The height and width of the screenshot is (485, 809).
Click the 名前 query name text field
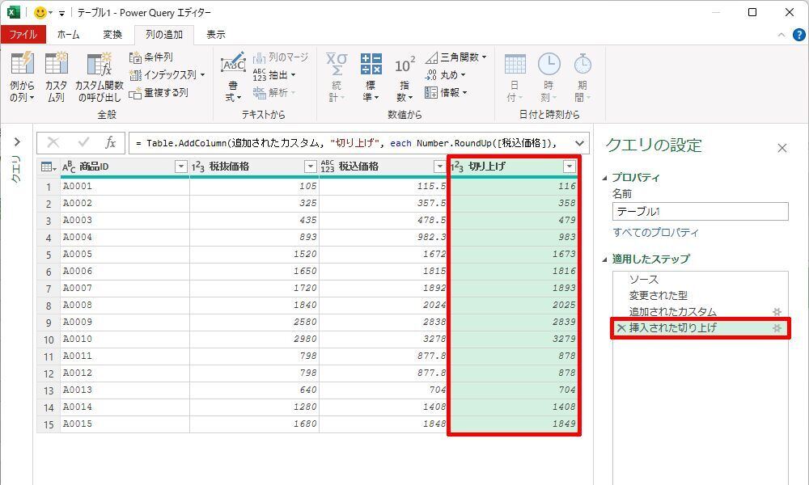click(700, 212)
